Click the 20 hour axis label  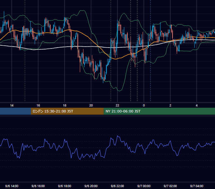[91, 106]
